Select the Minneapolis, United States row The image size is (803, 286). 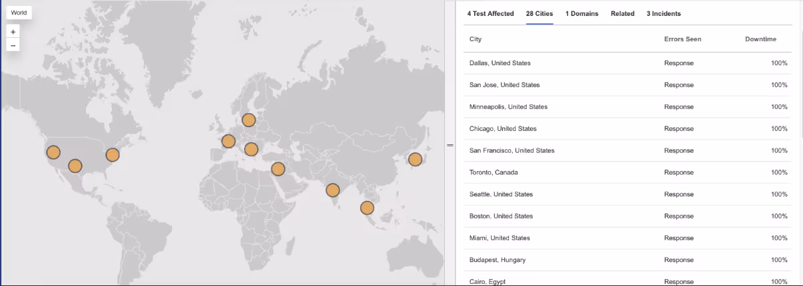[628, 107]
